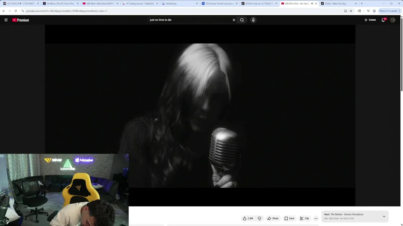Open the notifications bell
The image size is (403, 226).
tap(383, 20)
